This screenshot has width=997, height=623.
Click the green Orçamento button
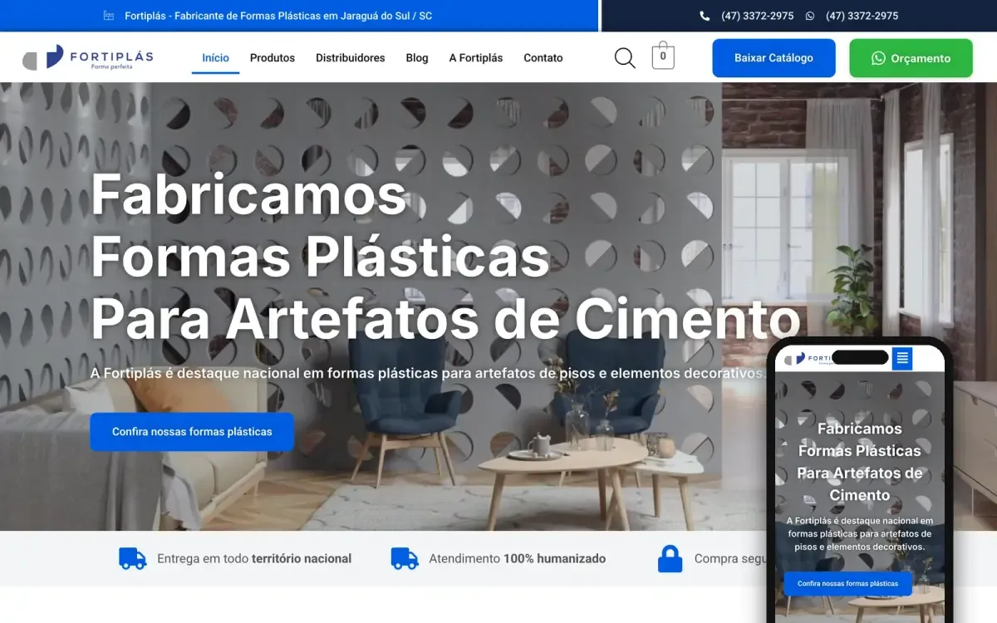tap(911, 58)
